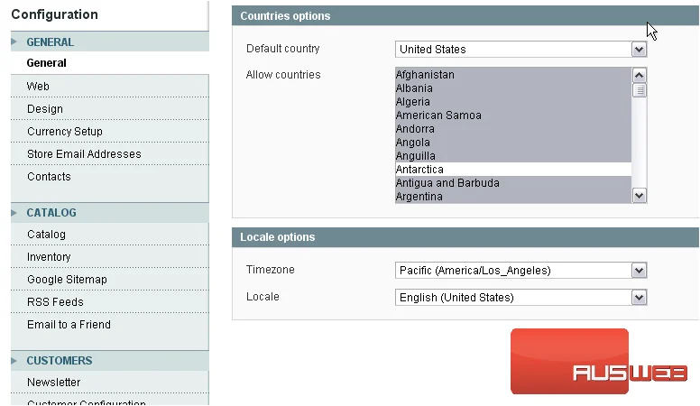Screen dimensions: 700x406
Task: Collapse the Locale options header
Action: click(465, 237)
